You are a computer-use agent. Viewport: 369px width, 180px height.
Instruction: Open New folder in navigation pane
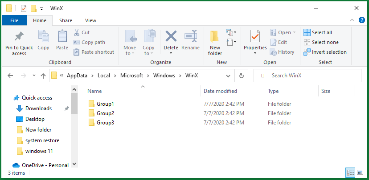[x=34, y=129]
